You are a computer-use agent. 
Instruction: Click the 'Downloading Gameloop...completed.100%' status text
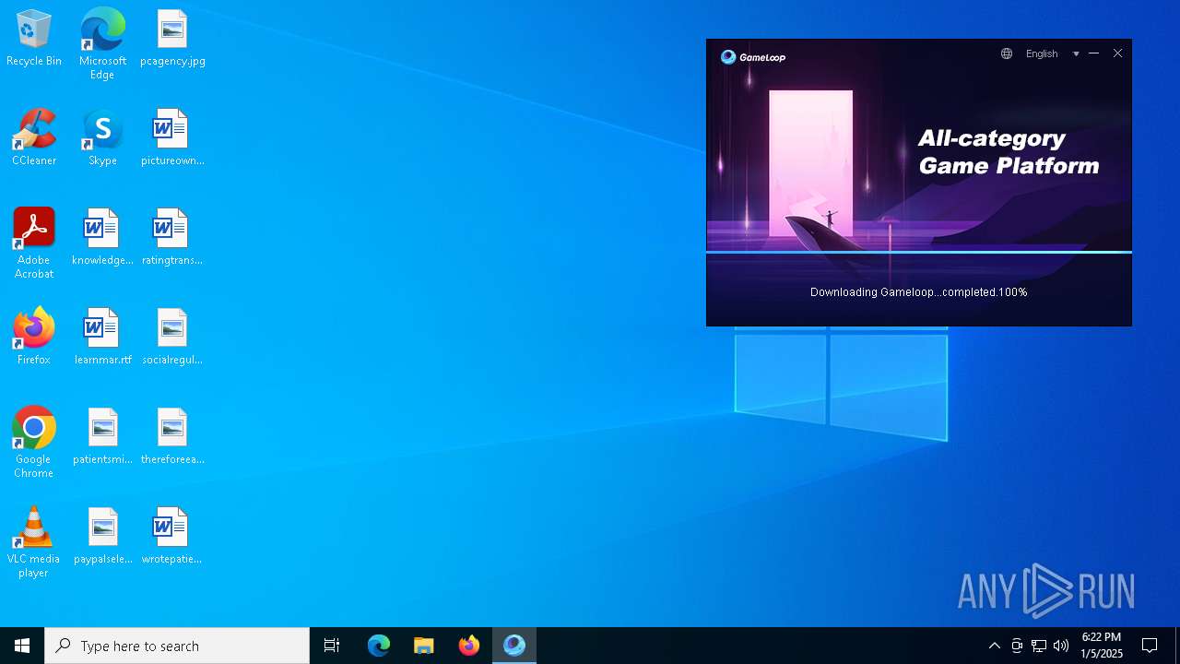[x=919, y=292]
